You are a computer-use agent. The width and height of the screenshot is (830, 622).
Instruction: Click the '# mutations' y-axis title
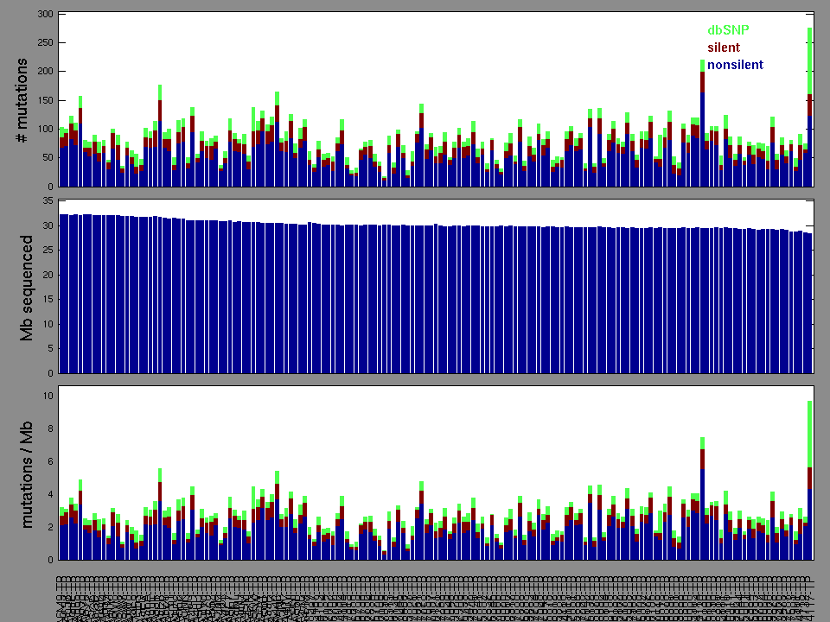click(27, 99)
